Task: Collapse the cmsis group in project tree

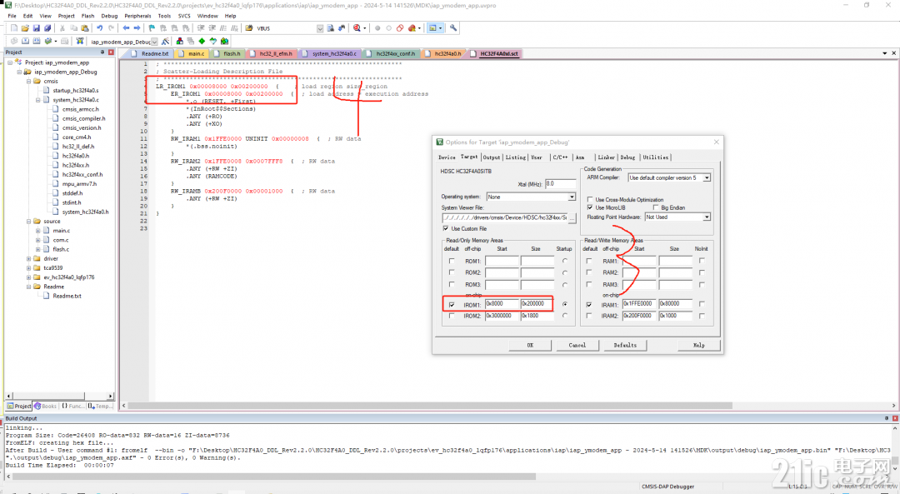Action: (28, 82)
